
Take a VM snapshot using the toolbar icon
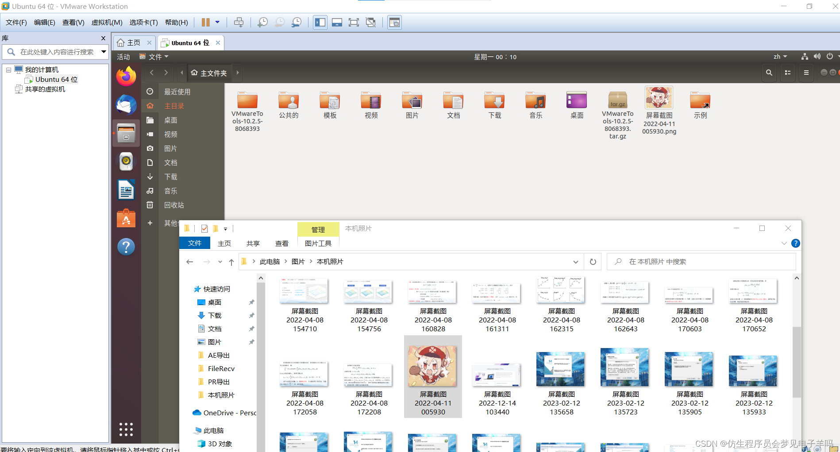[263, 22]
